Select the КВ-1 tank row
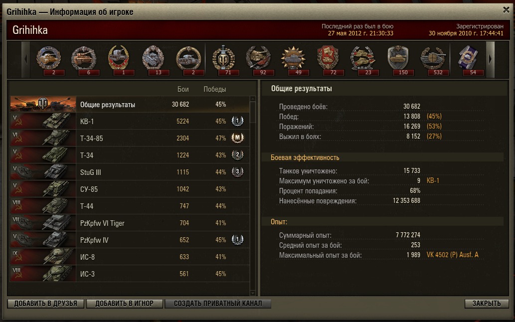The height and width of the screenshot is (322, 515). pyautogui.click(x=130, y=121)
